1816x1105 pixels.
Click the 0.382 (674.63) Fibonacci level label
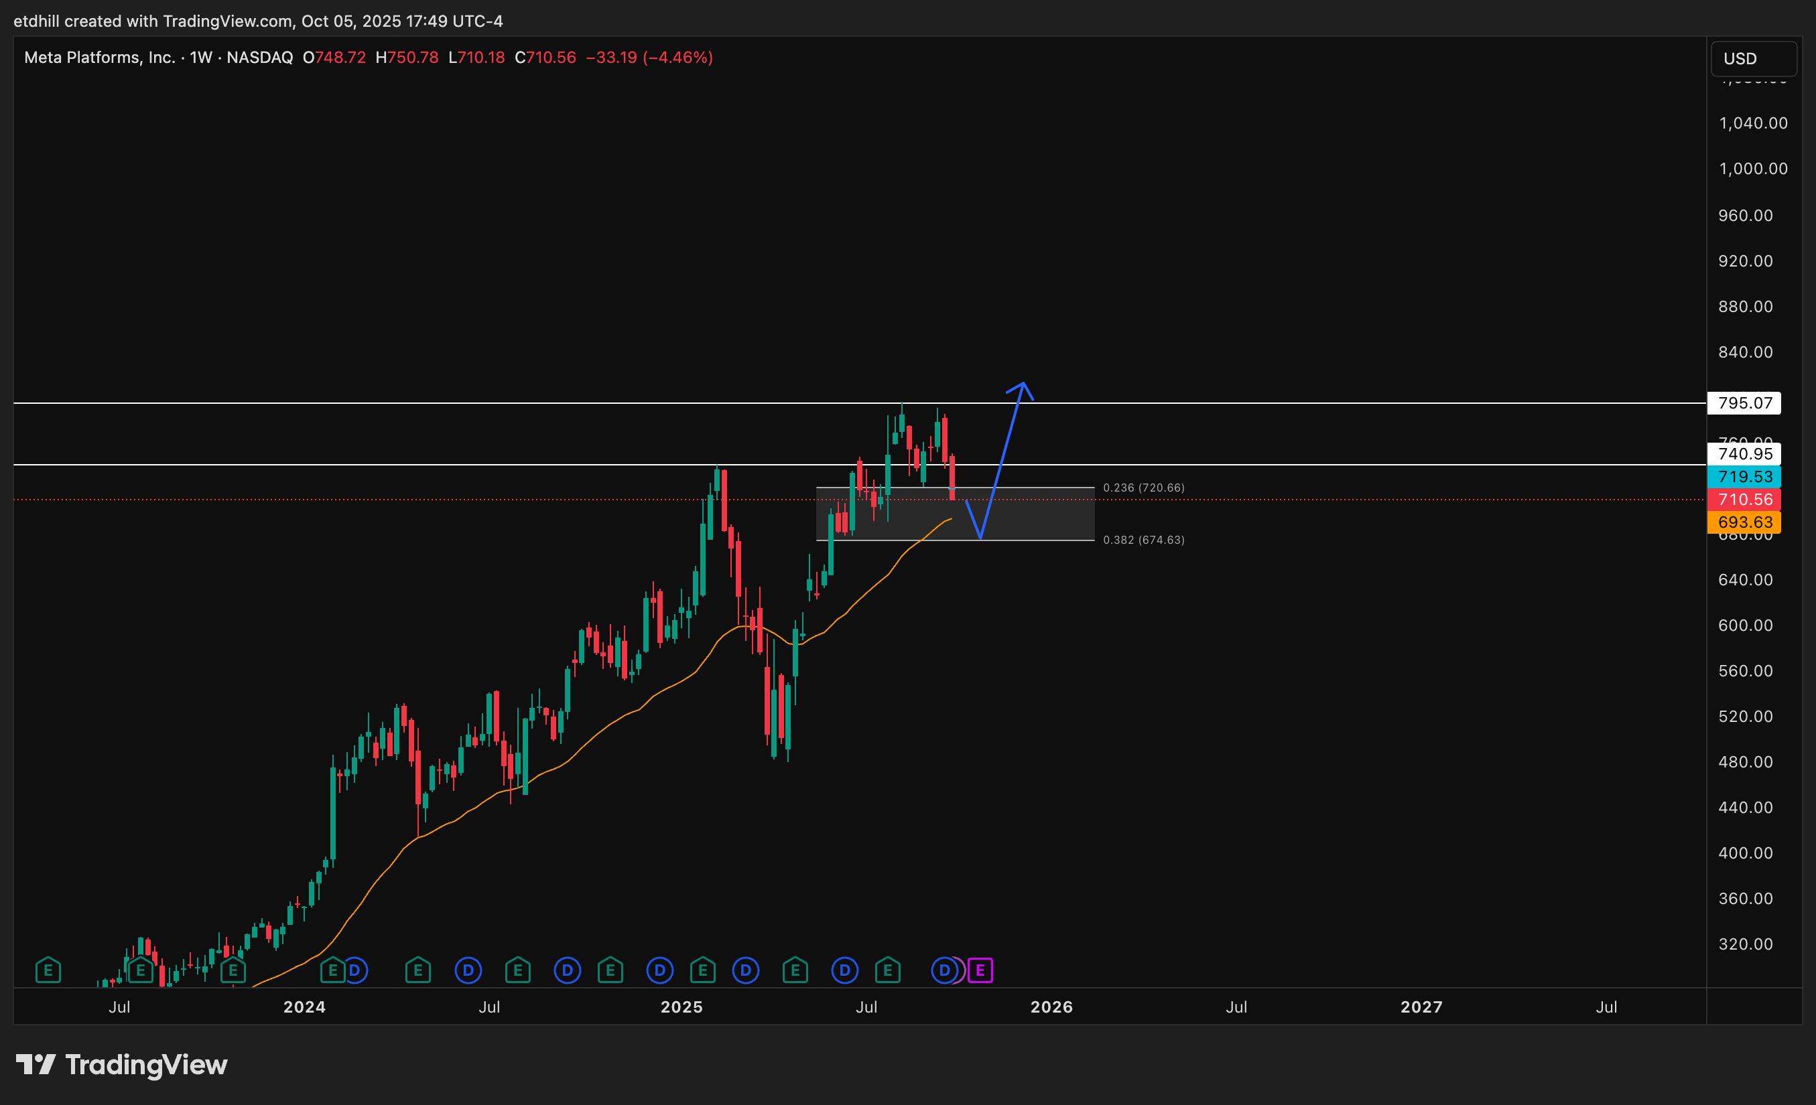tap(1143, 540)
